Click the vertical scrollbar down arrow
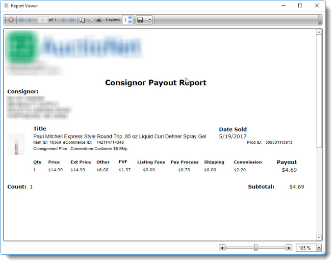This screenshot has width=336, height=265. click(x=319, y=238)
